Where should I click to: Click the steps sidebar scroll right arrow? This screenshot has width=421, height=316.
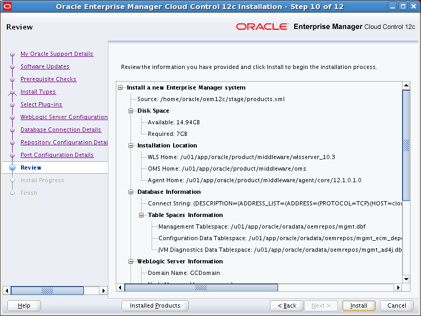103,291
